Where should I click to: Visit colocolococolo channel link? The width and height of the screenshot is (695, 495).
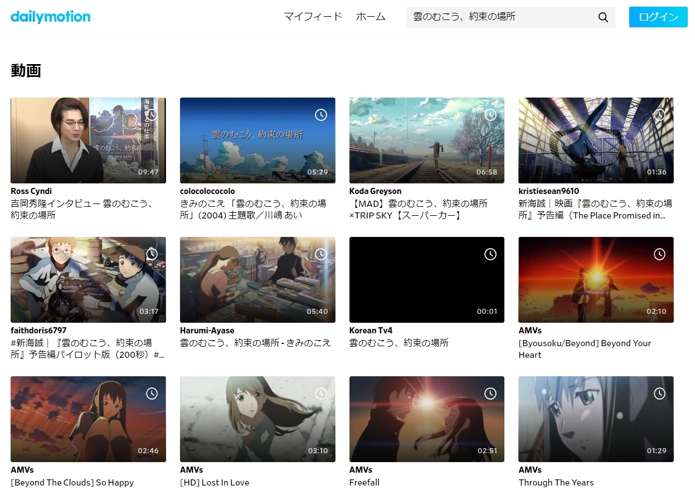tap(207, 191)
